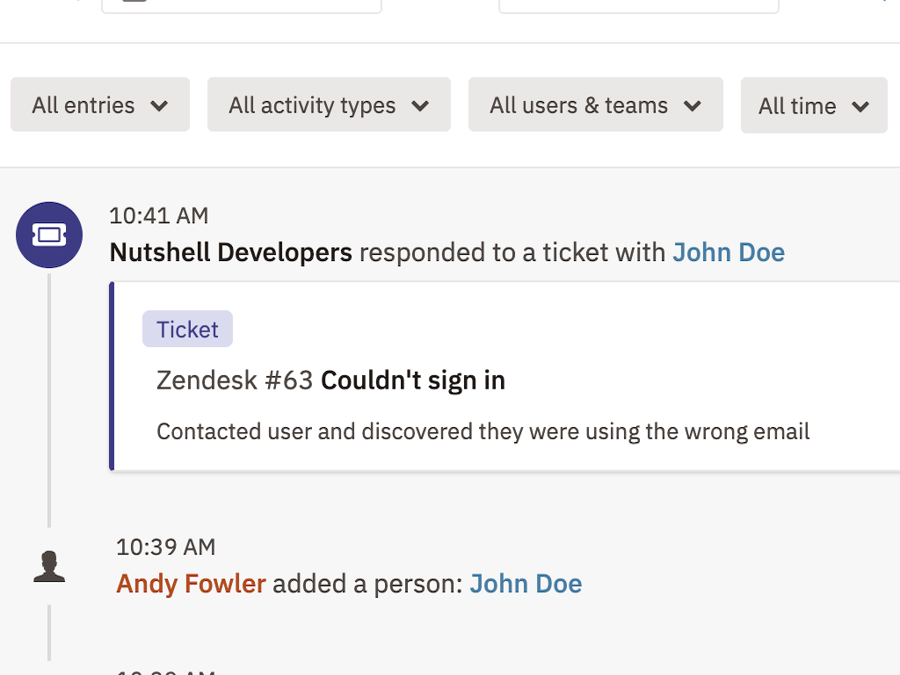This screenshot has width=900, height=675.
Task: Click the purple ticket icon in timeline
Action: [x=49, y=235]
